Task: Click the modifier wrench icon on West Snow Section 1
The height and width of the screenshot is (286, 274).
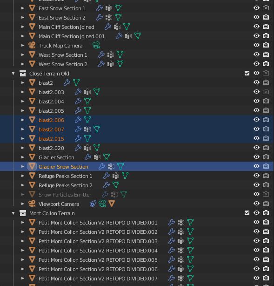Action: (x=101, y=54)
